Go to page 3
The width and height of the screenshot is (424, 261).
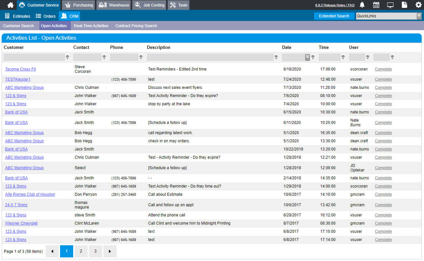click(95, 251)
